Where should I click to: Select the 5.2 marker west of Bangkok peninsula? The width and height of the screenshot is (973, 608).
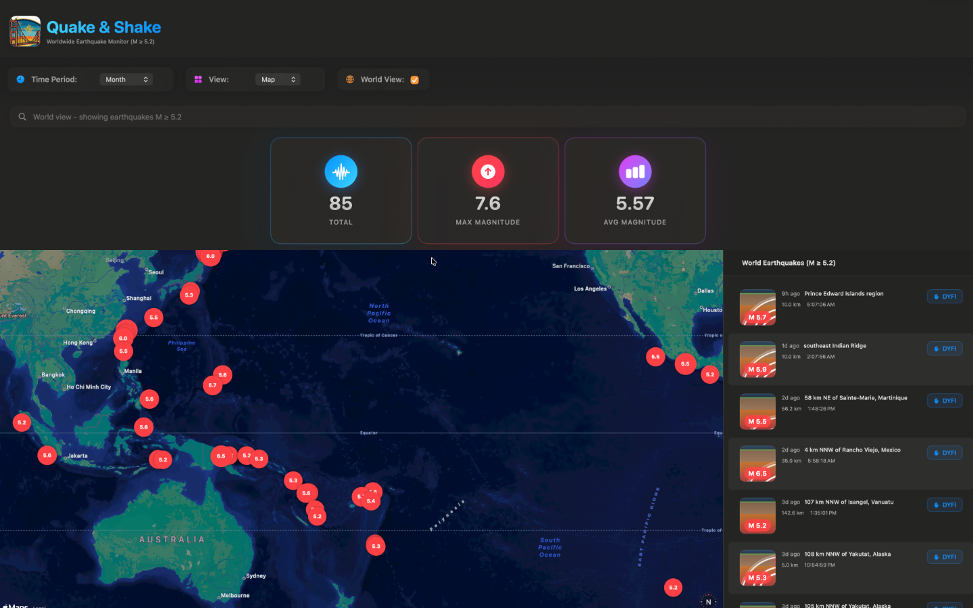click(x=22, y=422)
